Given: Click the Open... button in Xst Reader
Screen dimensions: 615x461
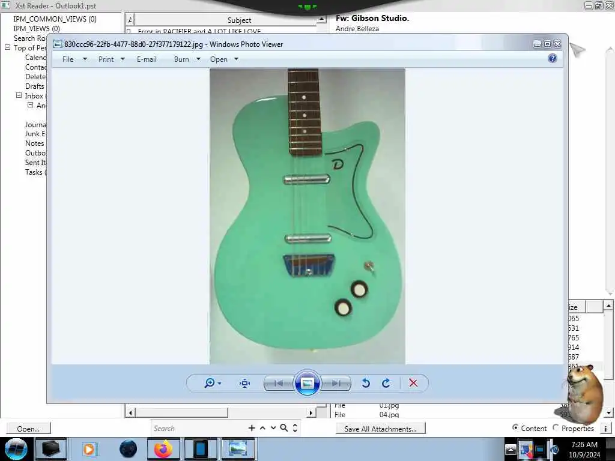Looking at the screenshot, I should (x=28, y=429).
